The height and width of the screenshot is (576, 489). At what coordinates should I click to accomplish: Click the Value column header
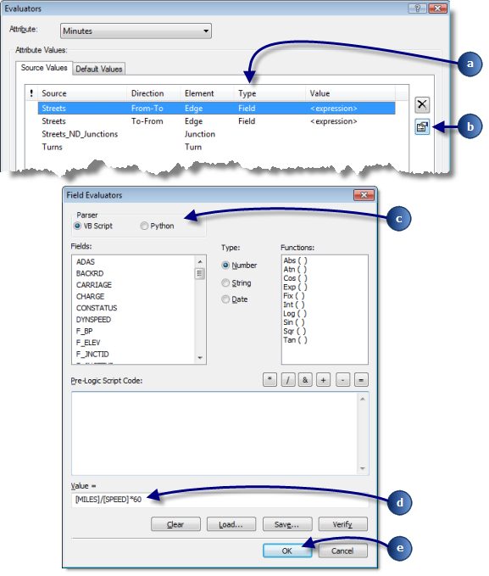click(350, 93)
